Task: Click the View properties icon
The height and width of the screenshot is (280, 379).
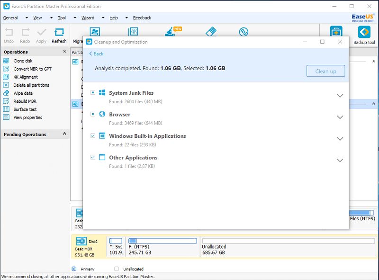Action: pos(6,117)
